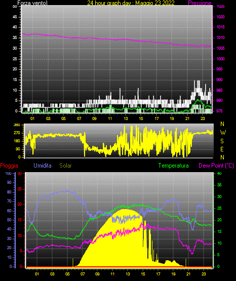Select the '24 hour graph day : Maggio 23 2022' title
Image resolution: width=236 pixels, height=281 pixels.
tap(131, 3)
